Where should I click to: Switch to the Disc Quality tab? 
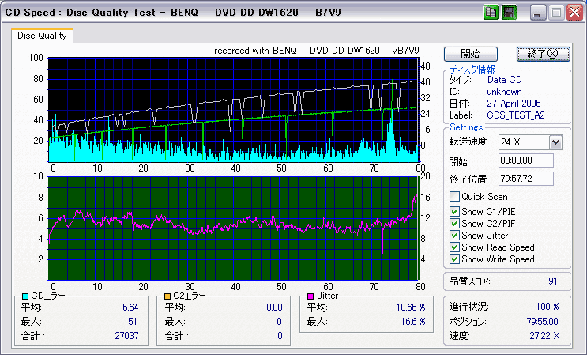click(43, 36)
